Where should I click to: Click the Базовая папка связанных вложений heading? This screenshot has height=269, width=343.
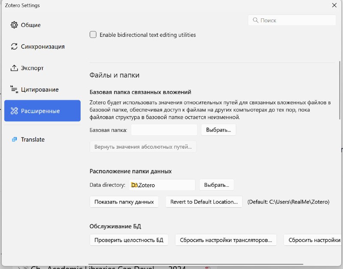(140, 92)
